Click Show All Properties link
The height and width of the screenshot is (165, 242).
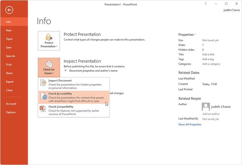point(190,124)
